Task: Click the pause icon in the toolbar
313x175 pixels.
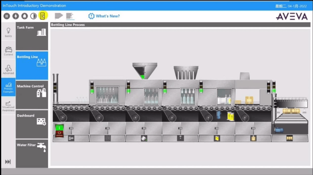Action: click(x=7, y=16)
